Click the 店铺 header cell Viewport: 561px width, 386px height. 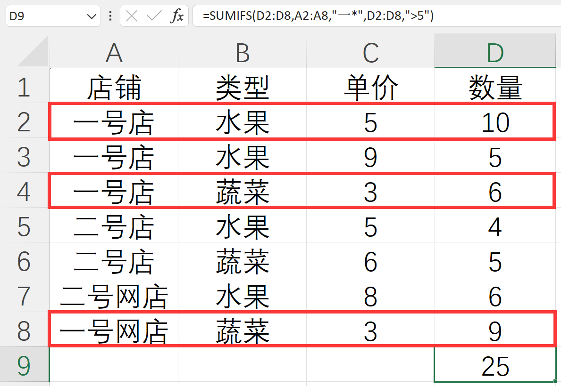[114, 87]
